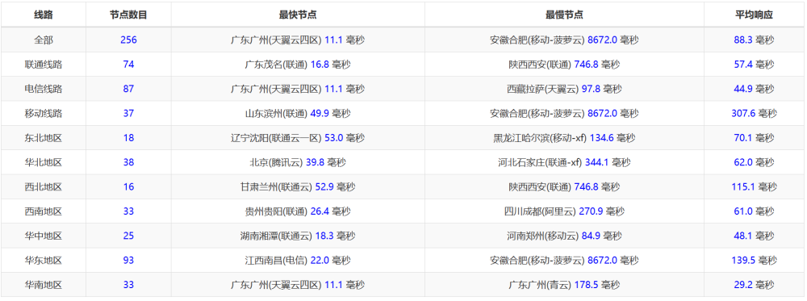This screenshot has height=301, width=807.
Task: Click fastest node 广东茂名(联通) 16.8 毫秒
Action: (298, 65)
